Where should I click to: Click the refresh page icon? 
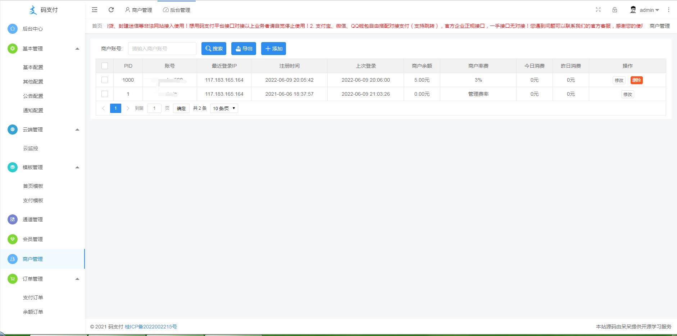(x=111, y=10)
